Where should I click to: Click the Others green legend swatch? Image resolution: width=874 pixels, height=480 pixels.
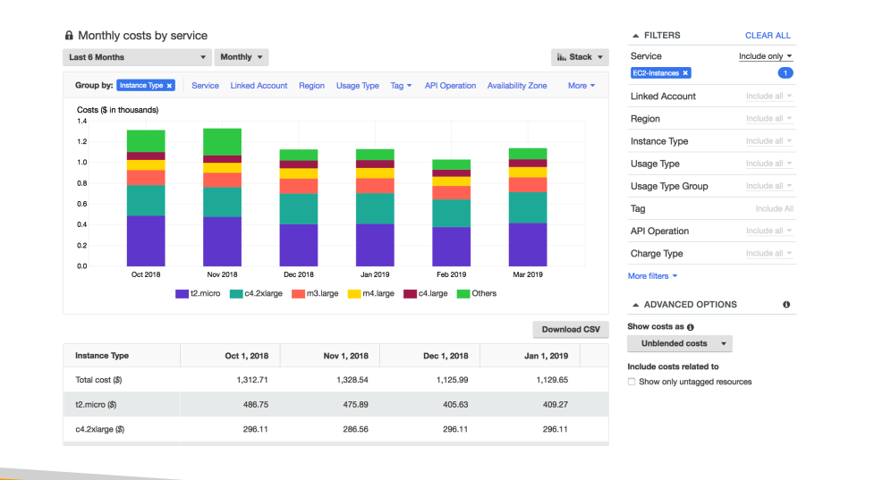(x=463, y=293)
